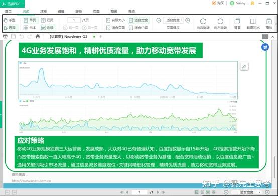The width and height of the screenshot is (278, 196).
Task: Go to 后一页 next page in ribbon
Action: click(90, 28)
